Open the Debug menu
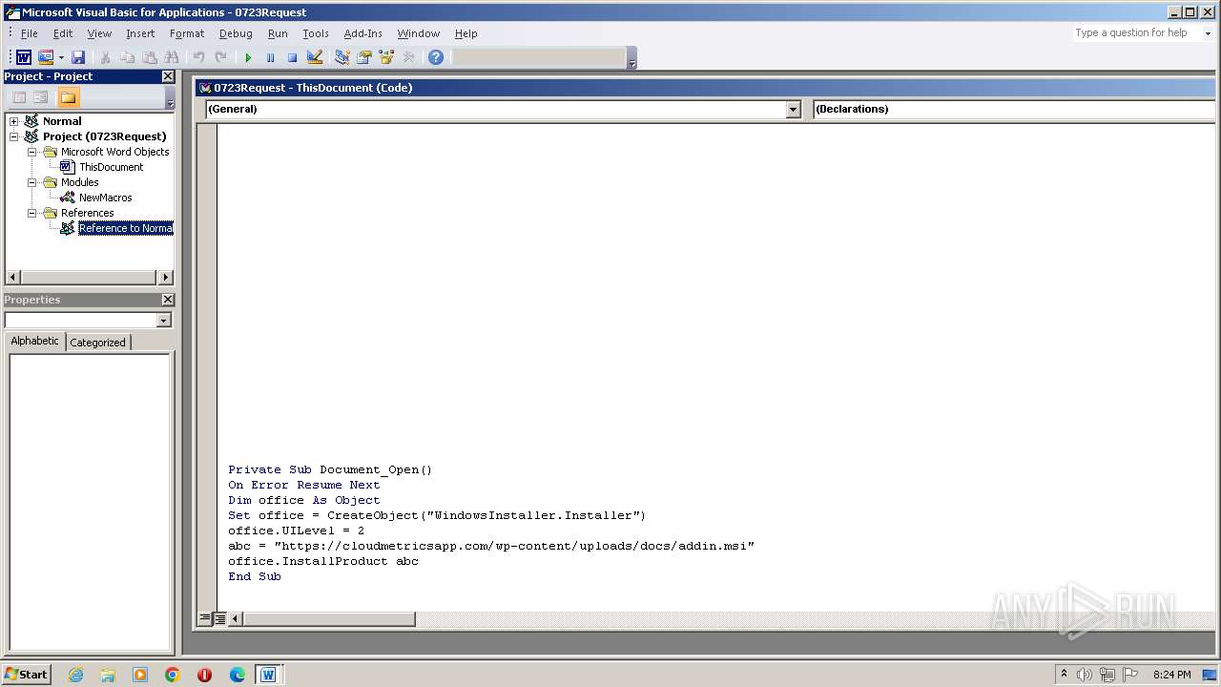This screenshot has width=1221, height=687. [x=236, y=33]
